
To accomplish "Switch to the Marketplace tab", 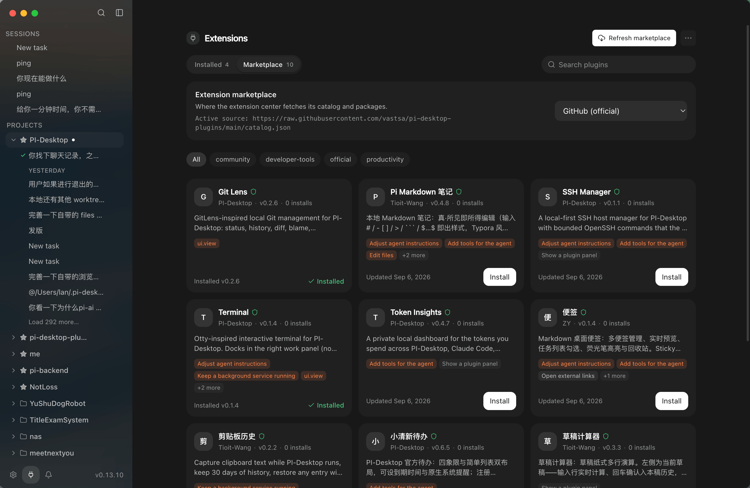I will (x=268, y=64).
